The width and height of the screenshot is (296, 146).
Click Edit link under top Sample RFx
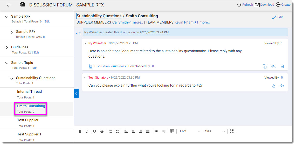(x=47, y=22)
